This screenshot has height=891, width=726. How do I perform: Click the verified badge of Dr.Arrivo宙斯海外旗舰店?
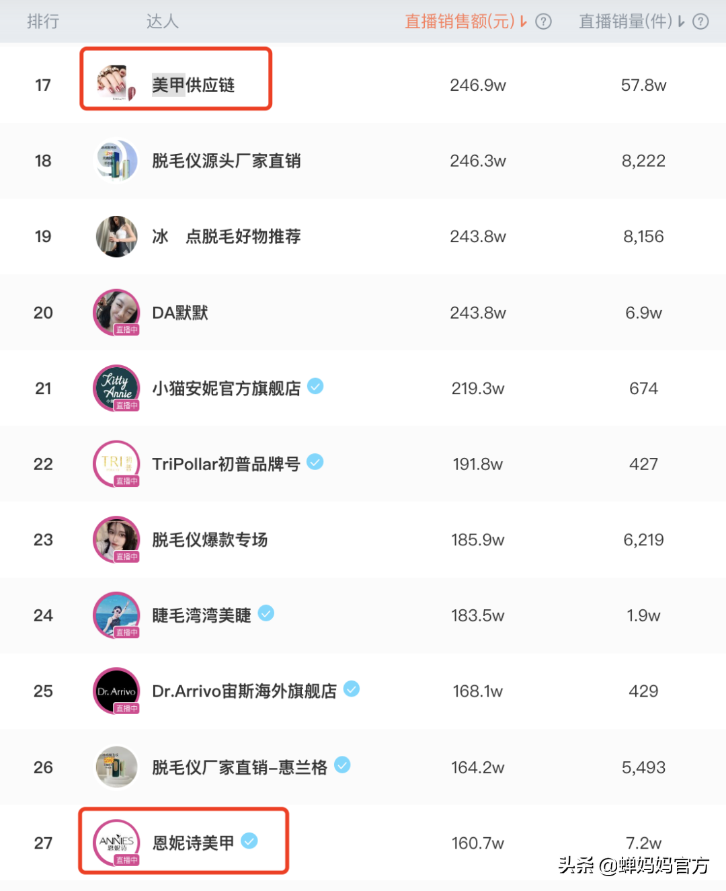[x=352, y=689]
